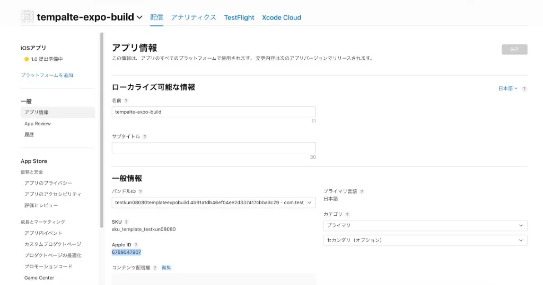This screenshot has width=543, height=285.
Task: Open the アナリティクス tab
Action: coord(194,17)
